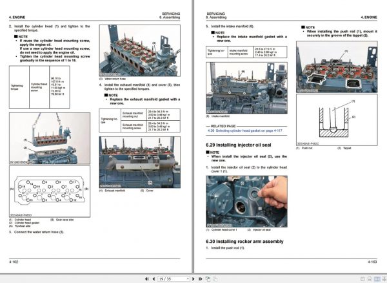Click text 'Install the intake manifold (6).'
Image resolution: width=387 pixels, height=283 pixels.
coord(232,26)
